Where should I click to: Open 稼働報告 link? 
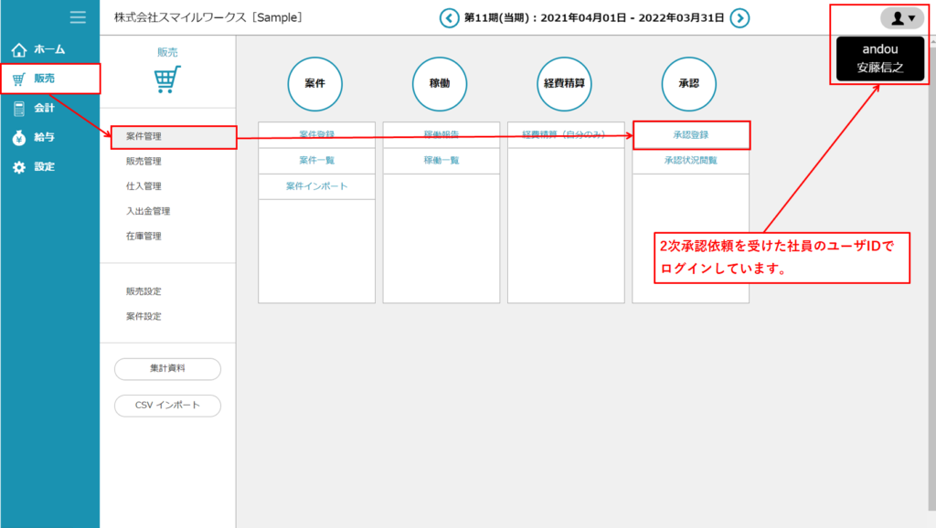(441, 135)
